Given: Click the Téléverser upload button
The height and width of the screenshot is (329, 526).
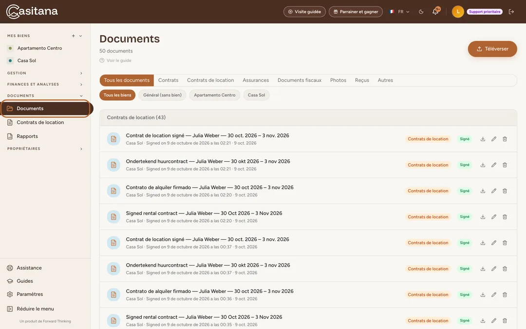Looking at the screenshot, I should [492, 49].
